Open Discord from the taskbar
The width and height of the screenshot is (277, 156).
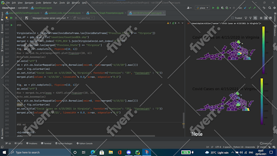[129, 152]
